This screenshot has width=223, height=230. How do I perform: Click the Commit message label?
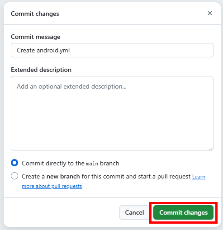[x=36, y=37]
